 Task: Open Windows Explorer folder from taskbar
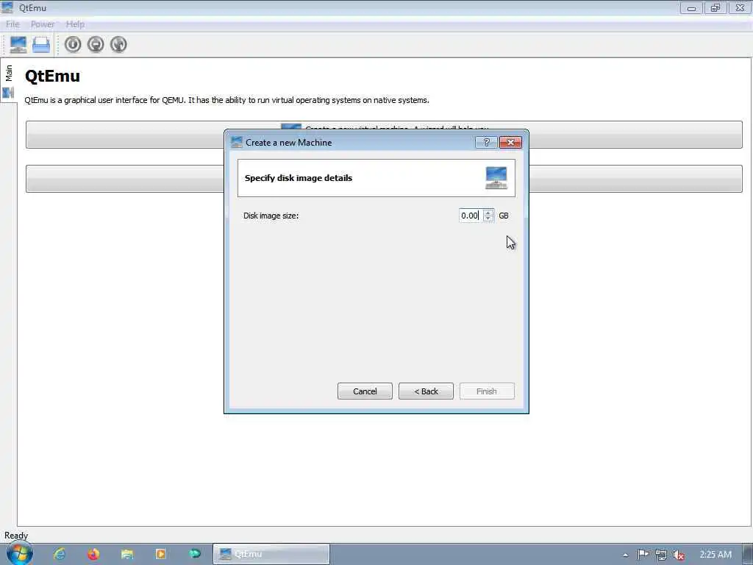point(126,554)
